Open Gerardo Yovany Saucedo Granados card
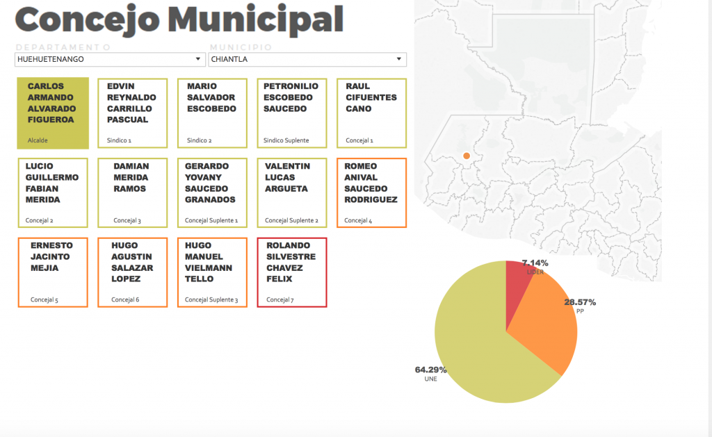The image size is (712, 437). pyautogui.click(x=212, y=193)
